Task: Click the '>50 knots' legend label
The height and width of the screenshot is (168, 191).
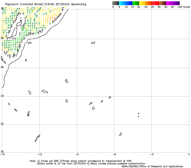Action: point(184,7)
